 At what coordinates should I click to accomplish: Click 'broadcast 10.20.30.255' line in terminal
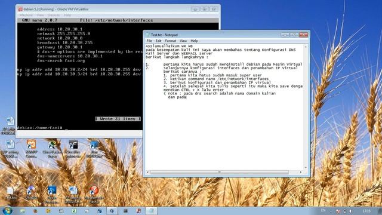65,42
